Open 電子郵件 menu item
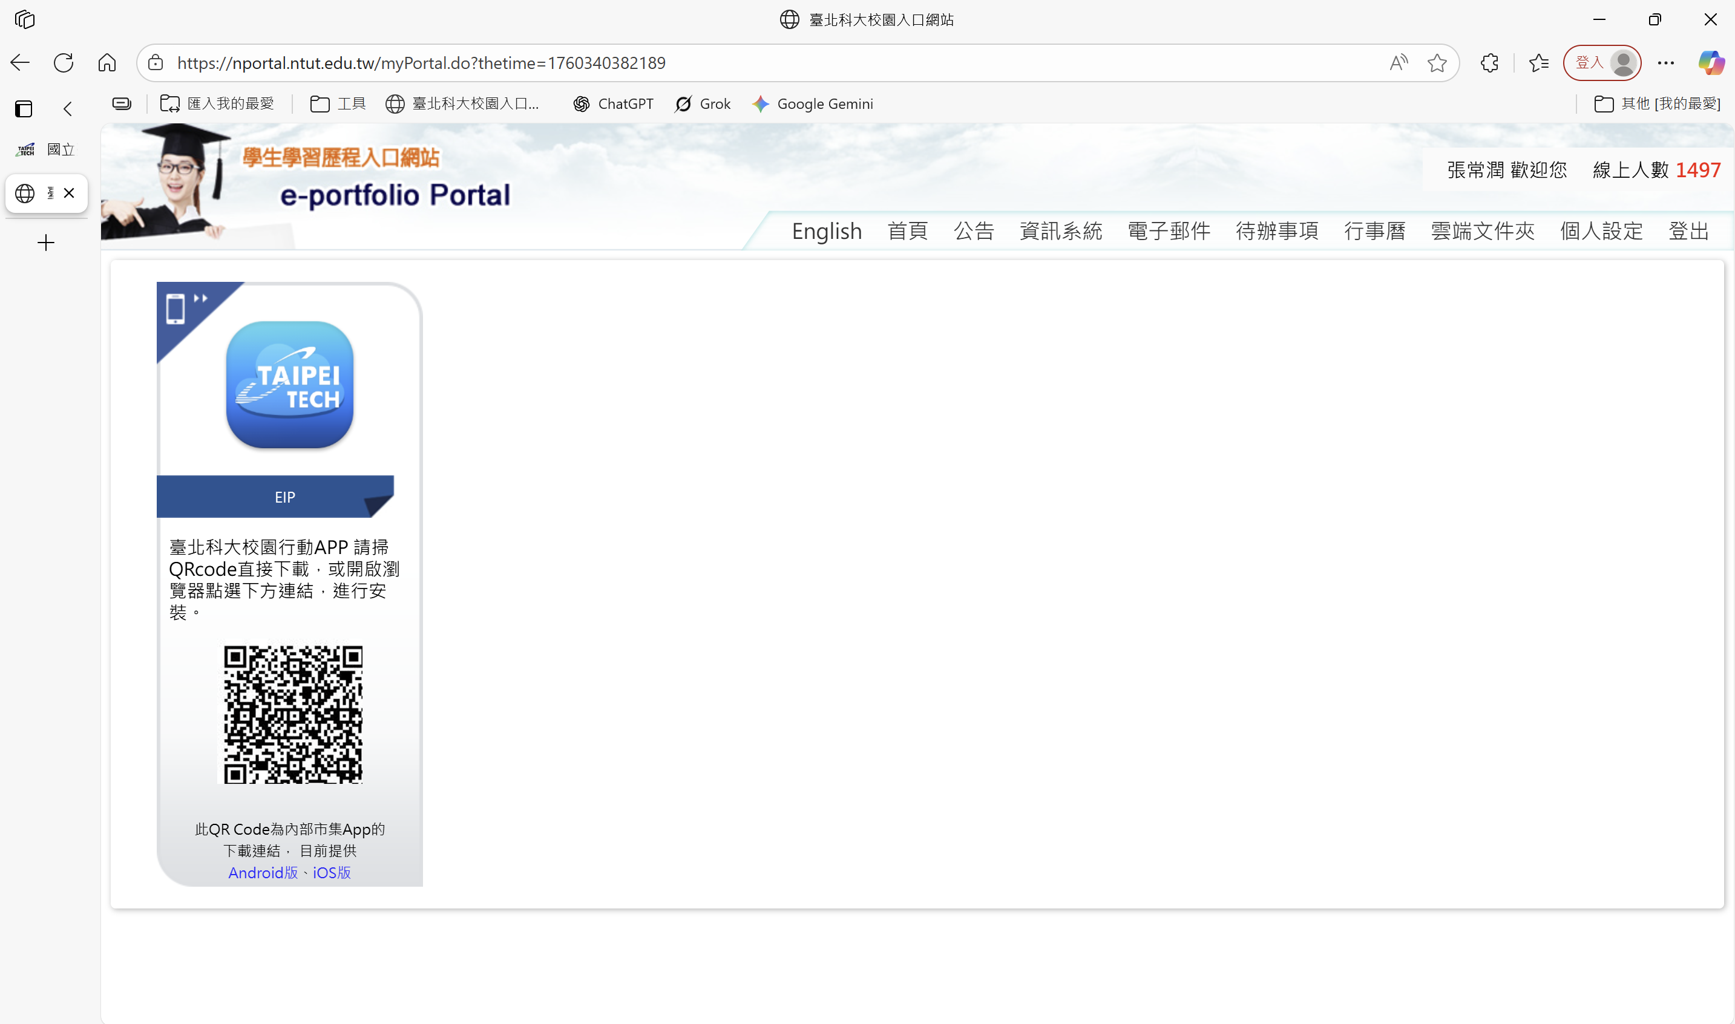This screenshot has width=1735, height=1024. click(x=1169, y=230)
